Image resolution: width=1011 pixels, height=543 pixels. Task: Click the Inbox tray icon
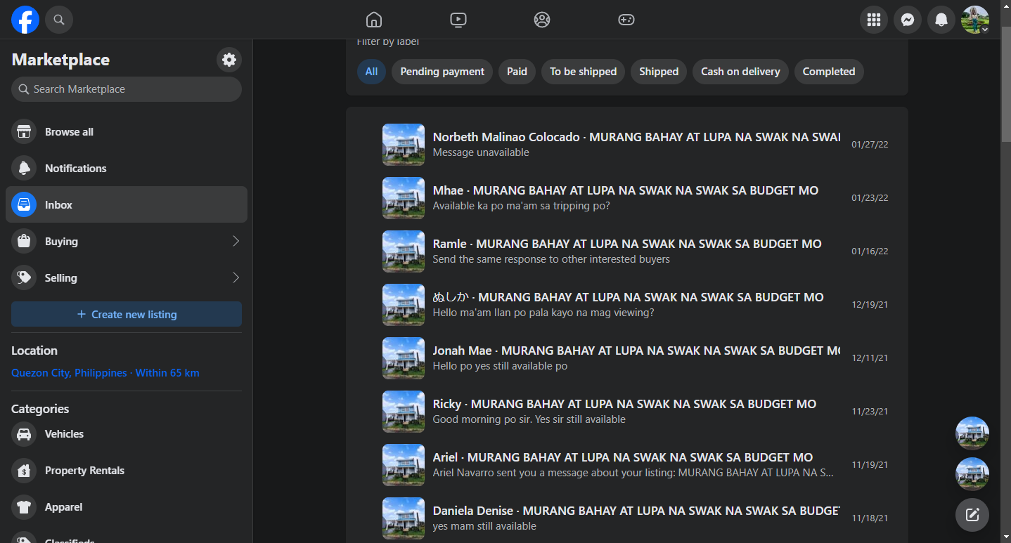tap(24, 204)
